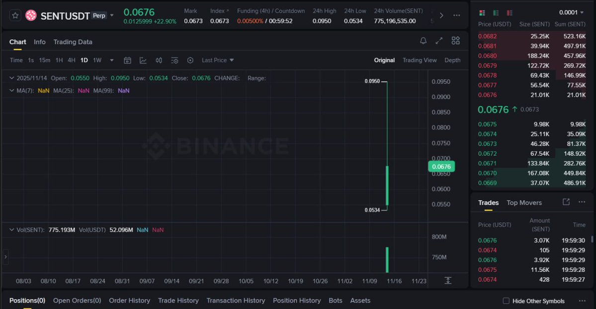Collapse the Vol(SENT) indicator row
The width and height of the screenshot is (596, 309).
click(x=12, y=230)
